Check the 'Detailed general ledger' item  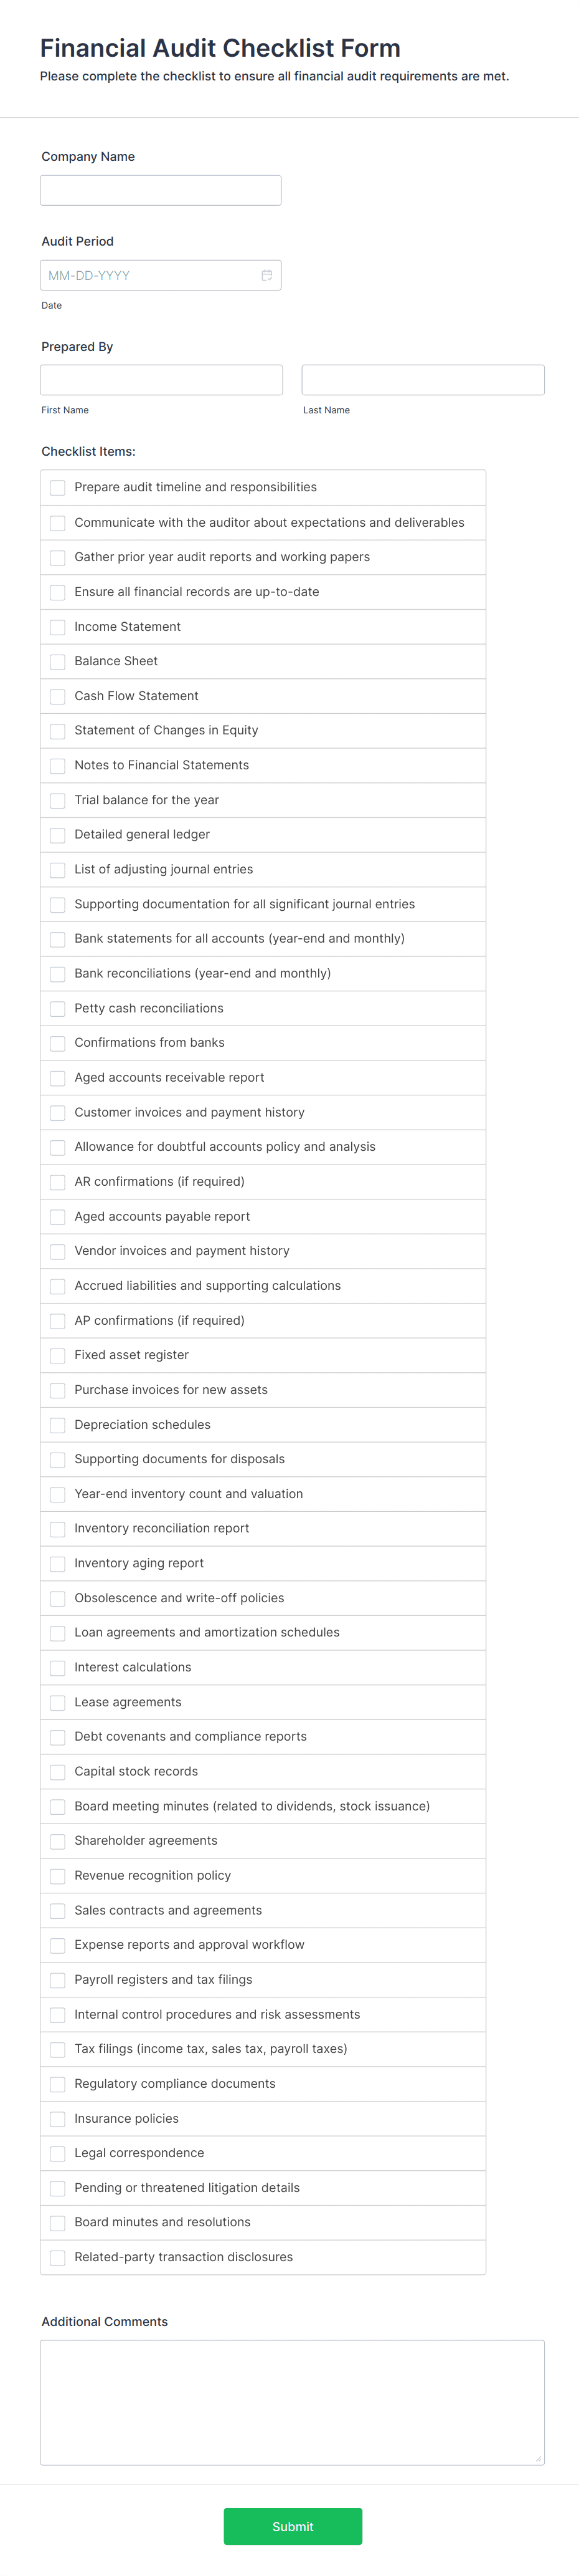[x=57, y=835]
